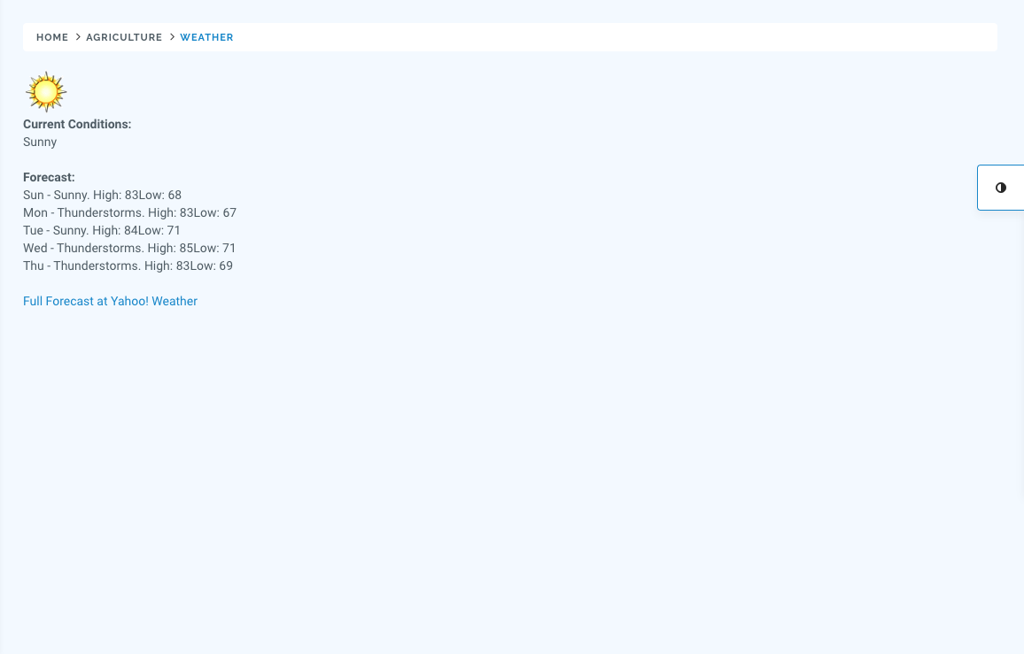Viewport: 1024px width, 654px height.
Task: Select the Tue Sunny forecast line
Action: tap(102, 230)
